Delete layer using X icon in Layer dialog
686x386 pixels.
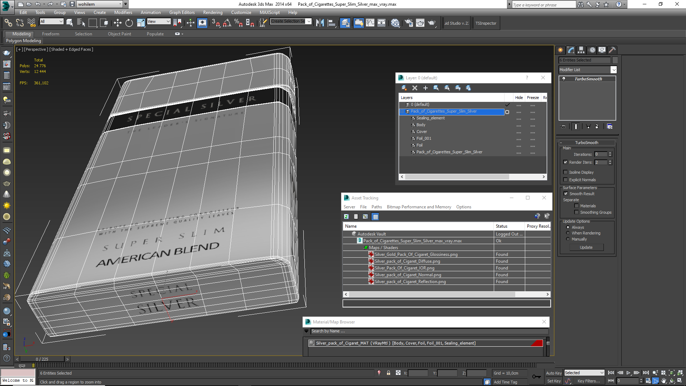(x=415, y=88)
